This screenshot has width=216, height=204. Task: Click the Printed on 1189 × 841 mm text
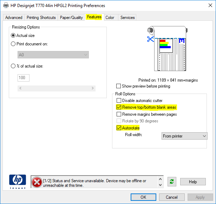(168, 80)
